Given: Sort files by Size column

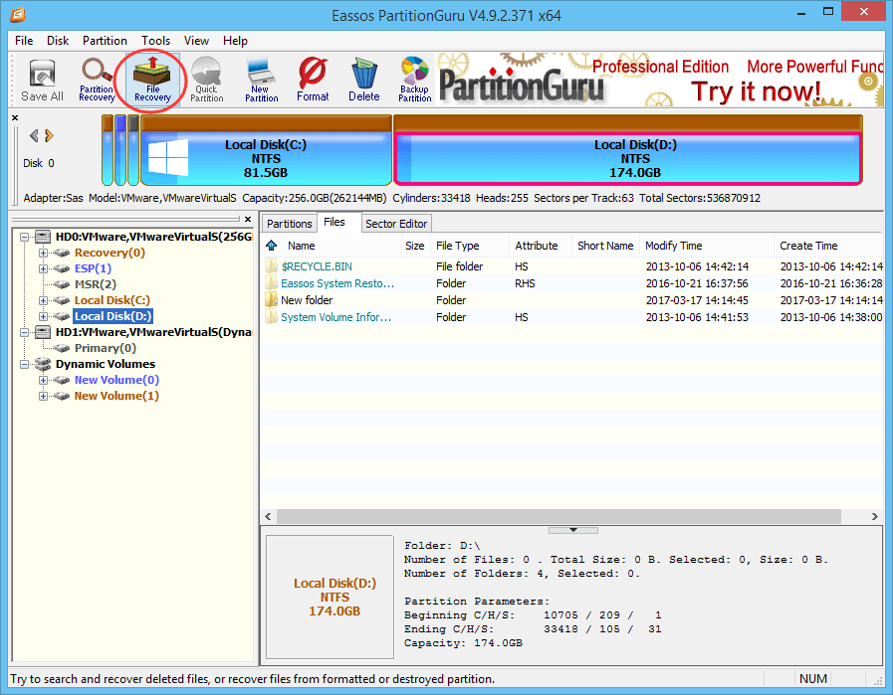Looking at the screenshot, I should [x=415, y=246].
